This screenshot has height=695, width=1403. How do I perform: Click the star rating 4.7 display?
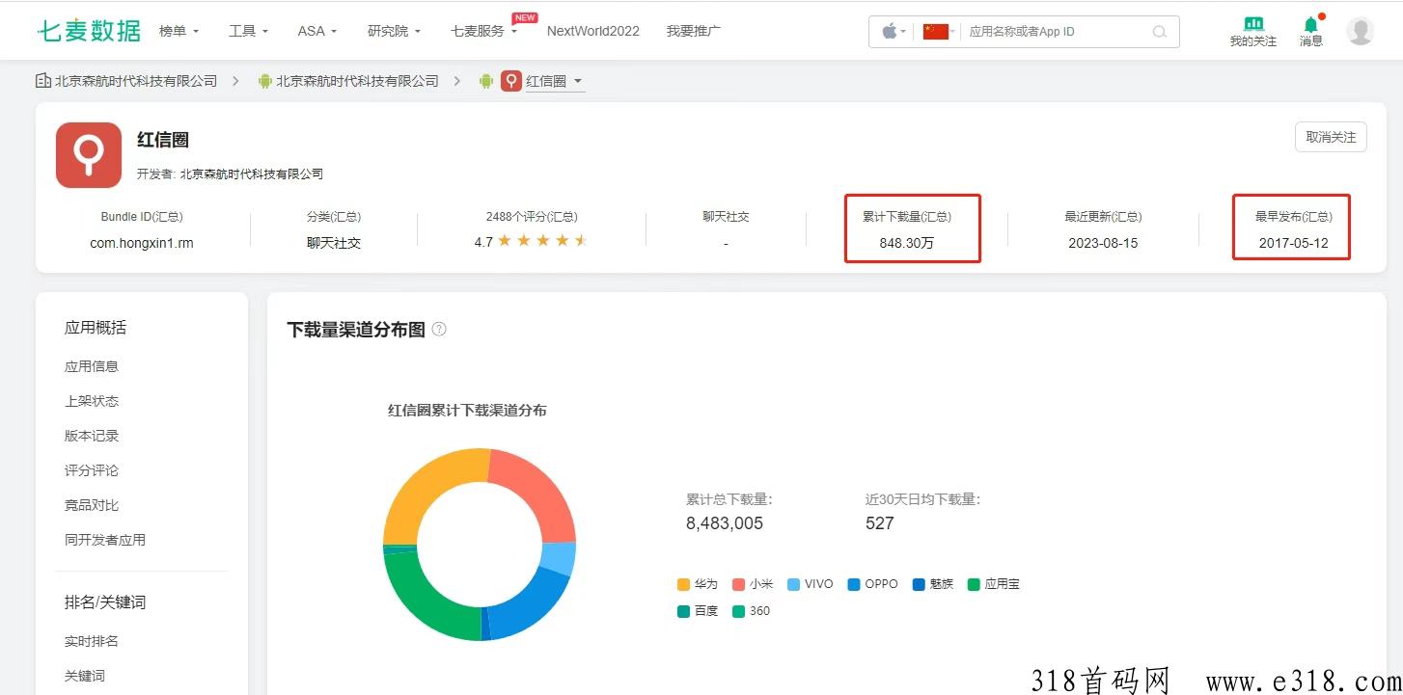pos(532,241)
